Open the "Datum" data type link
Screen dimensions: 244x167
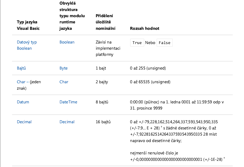point(23,102)
